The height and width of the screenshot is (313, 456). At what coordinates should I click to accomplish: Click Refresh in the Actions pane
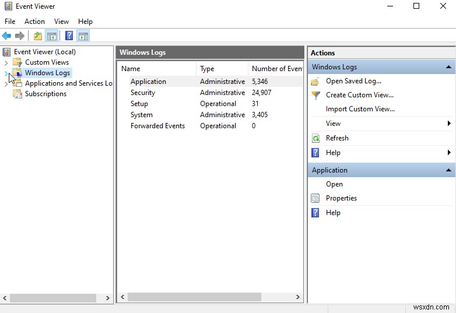(337, 138)
